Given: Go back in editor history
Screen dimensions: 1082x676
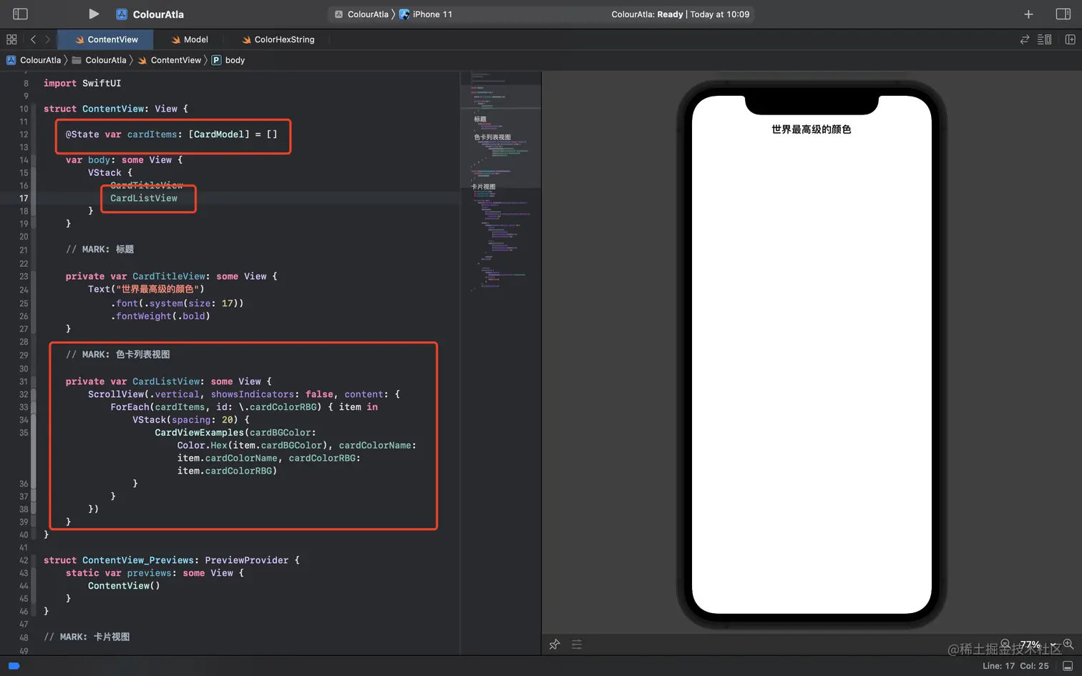Looking at the screenshot, I should pyautogui.click(x=33, y=39).
